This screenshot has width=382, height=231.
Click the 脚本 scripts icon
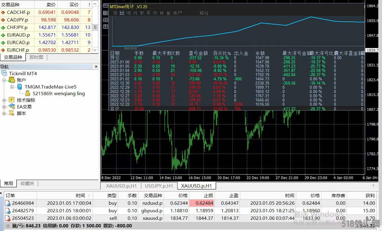pos(12,113)
